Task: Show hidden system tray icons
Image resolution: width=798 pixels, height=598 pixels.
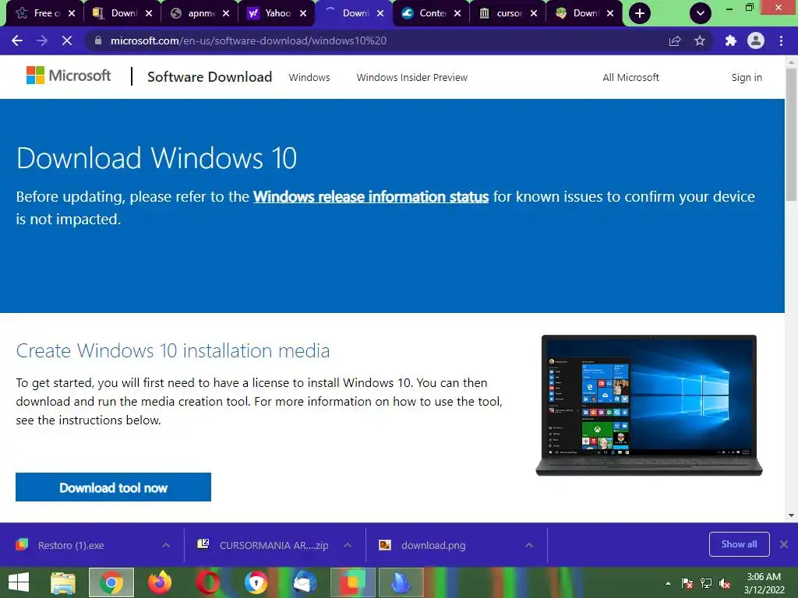Action: (668, 583)
